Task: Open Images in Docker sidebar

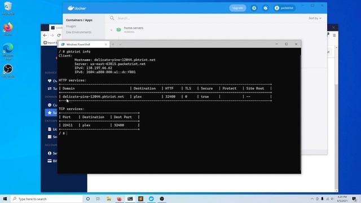Action: click(71, 27)
